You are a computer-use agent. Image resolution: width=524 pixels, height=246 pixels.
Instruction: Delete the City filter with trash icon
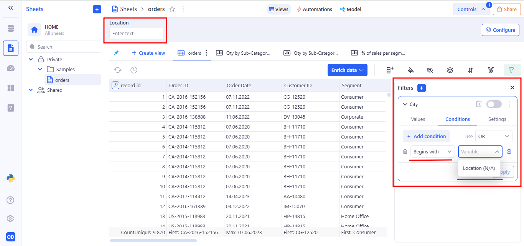479,104
